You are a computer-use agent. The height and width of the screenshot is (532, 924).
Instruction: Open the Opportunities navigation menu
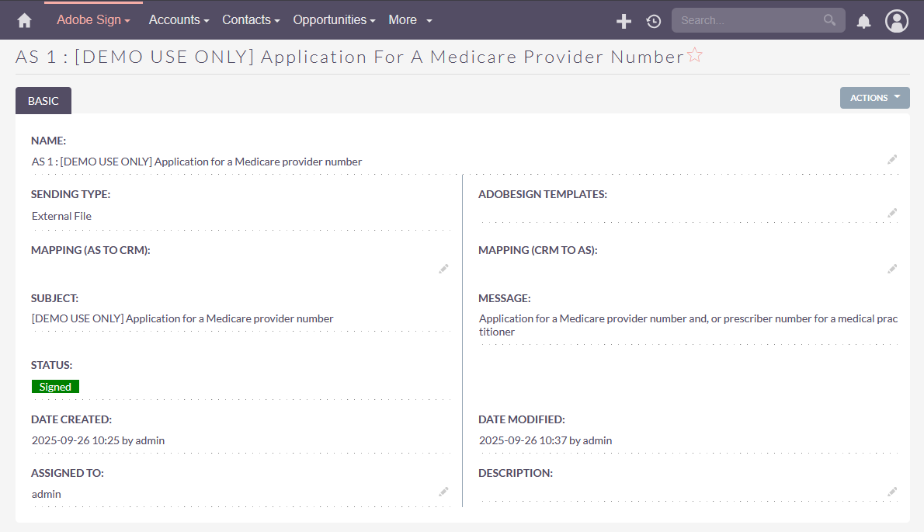[334, 20]
